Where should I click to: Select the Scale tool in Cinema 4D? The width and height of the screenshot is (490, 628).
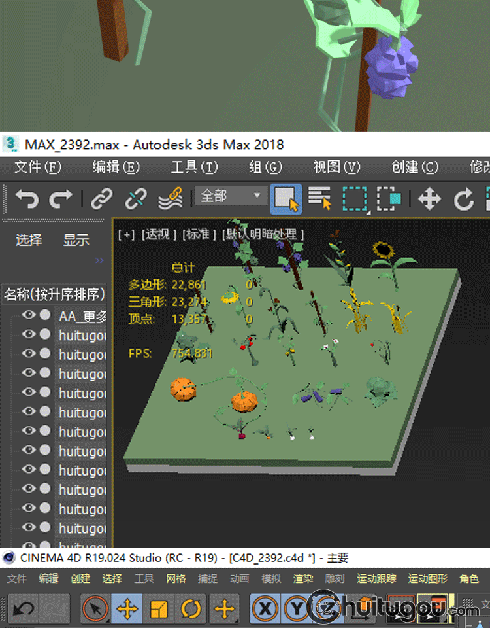[x=159, y=609]
